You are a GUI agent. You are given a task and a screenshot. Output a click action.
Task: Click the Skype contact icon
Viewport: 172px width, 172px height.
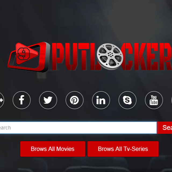[x=127, y=100]
